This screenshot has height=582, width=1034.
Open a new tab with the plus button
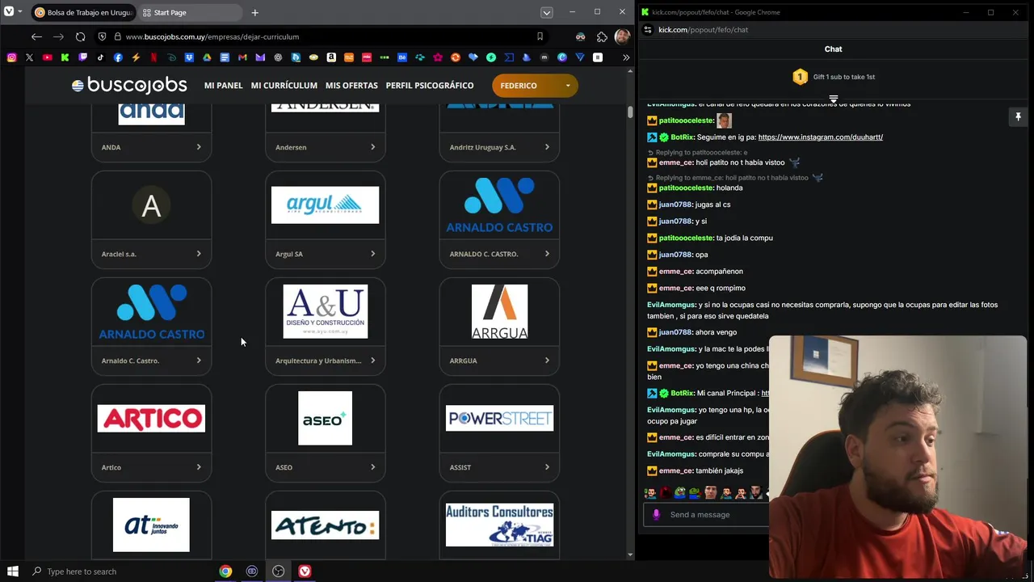(254, 12)
